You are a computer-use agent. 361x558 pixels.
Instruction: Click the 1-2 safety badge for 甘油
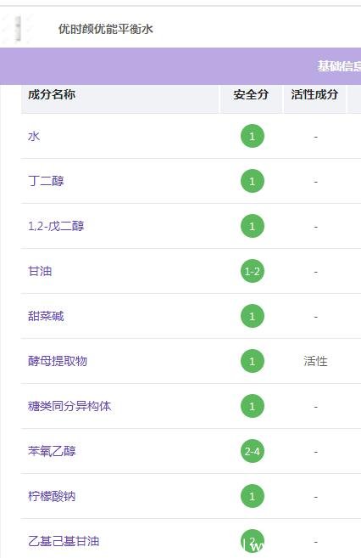[252, 271]
